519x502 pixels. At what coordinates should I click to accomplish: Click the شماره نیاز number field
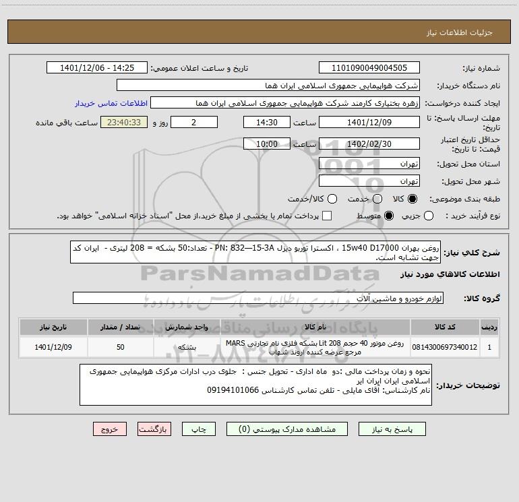(x=369, y=68)
